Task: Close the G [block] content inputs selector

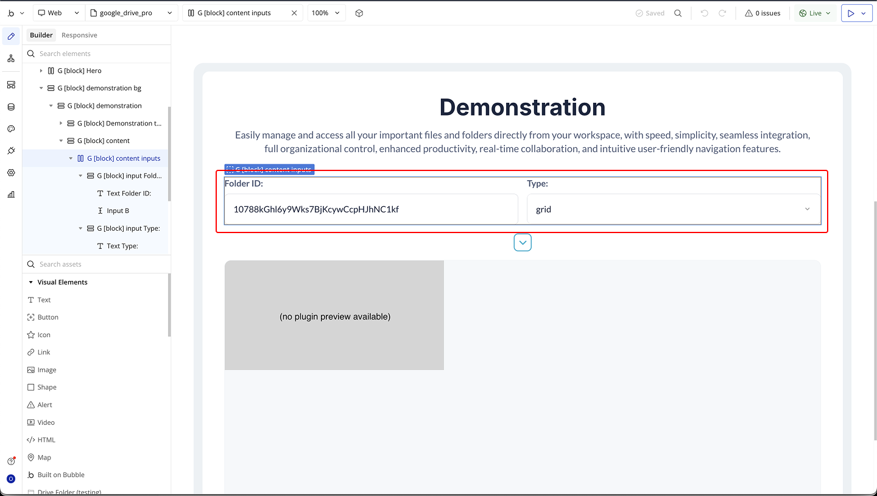Action: [294, 13]
